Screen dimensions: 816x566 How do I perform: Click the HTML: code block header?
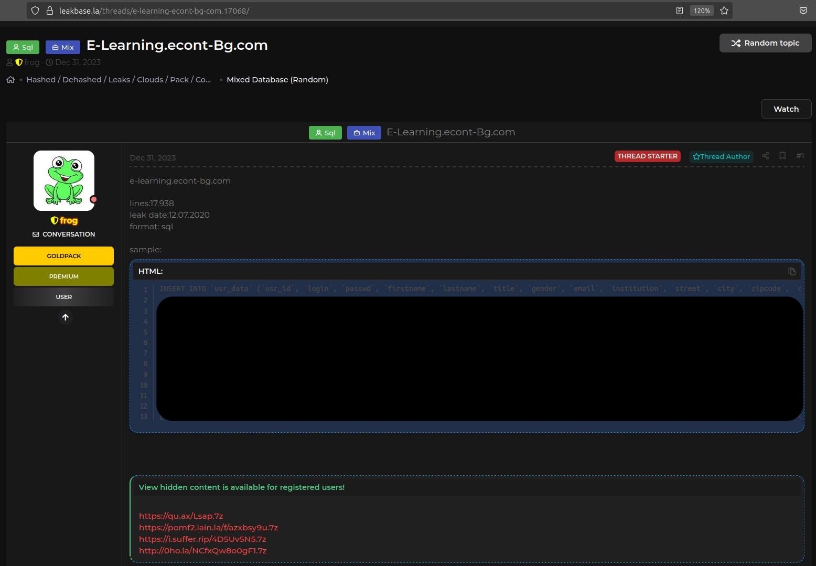coord(467,271)
